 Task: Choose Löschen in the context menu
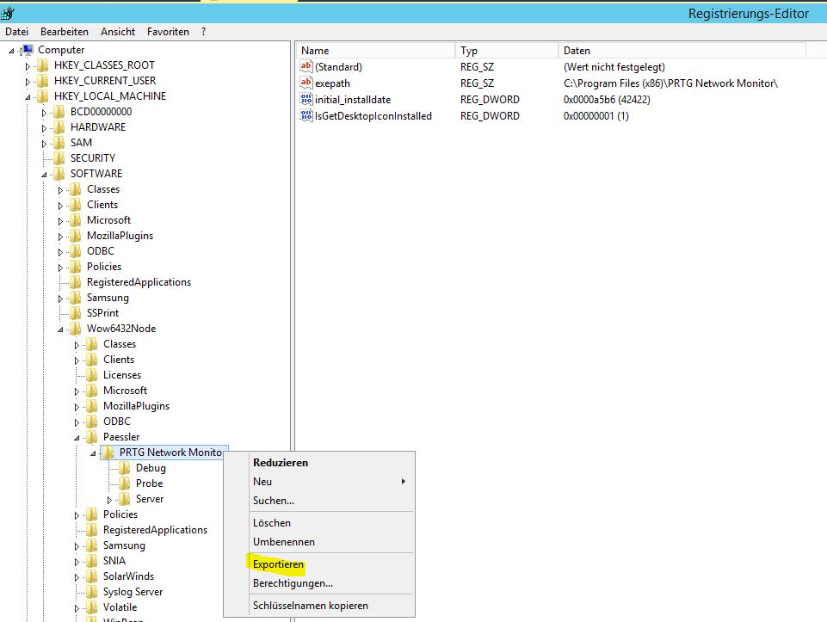pos(272,523)
